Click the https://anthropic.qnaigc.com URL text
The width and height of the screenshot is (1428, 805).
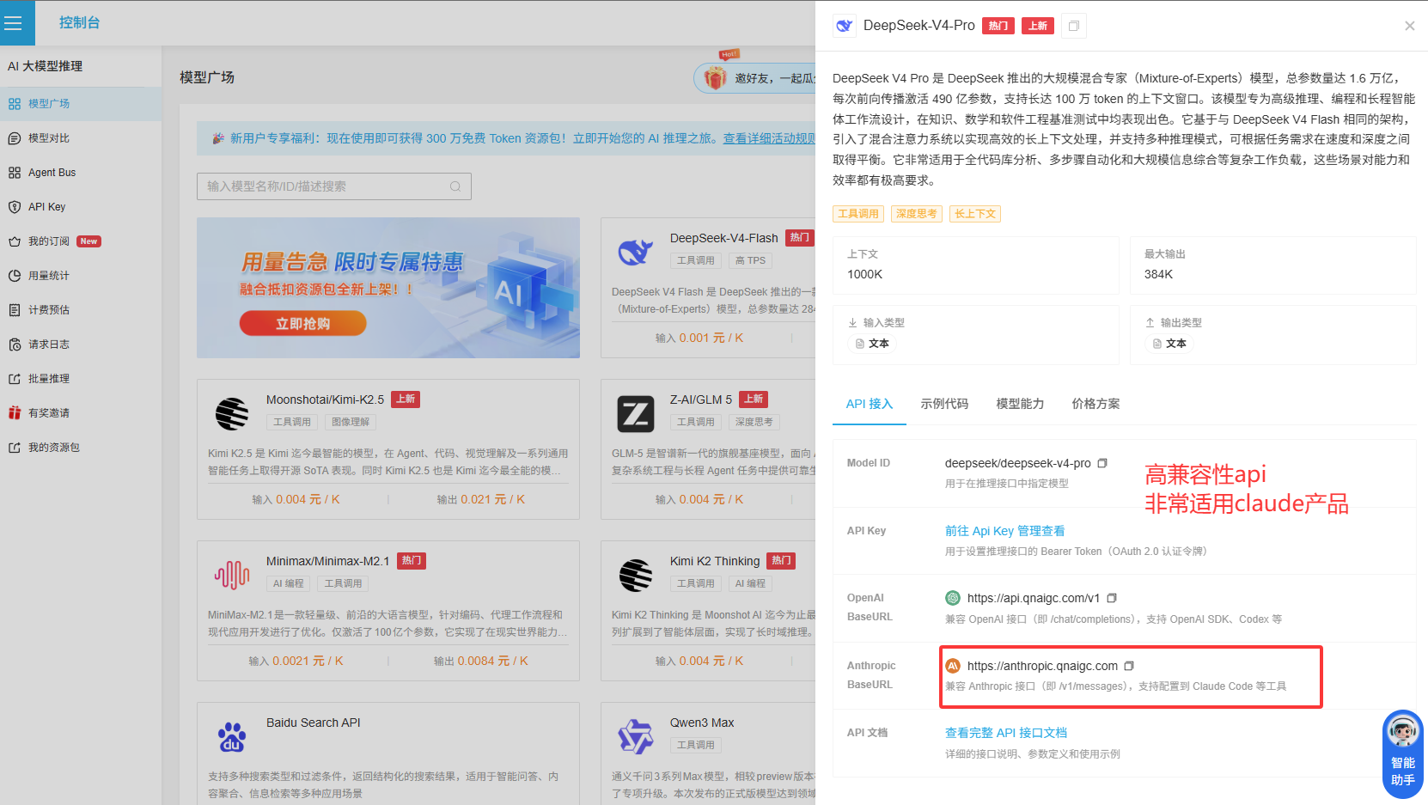(x=1042, y=666)
